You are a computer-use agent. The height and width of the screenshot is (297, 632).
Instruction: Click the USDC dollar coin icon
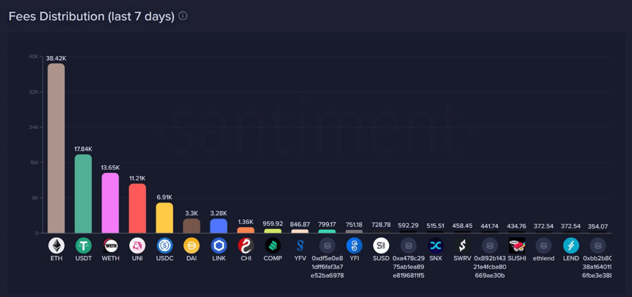click(164, 246)
